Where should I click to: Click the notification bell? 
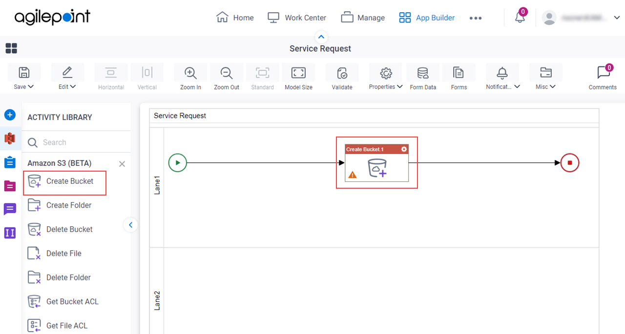point(520,17)
